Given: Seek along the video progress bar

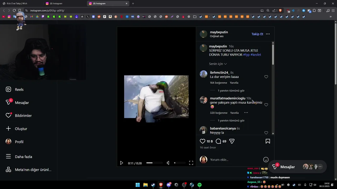Looking at the screenshot, I should [154, 163].
